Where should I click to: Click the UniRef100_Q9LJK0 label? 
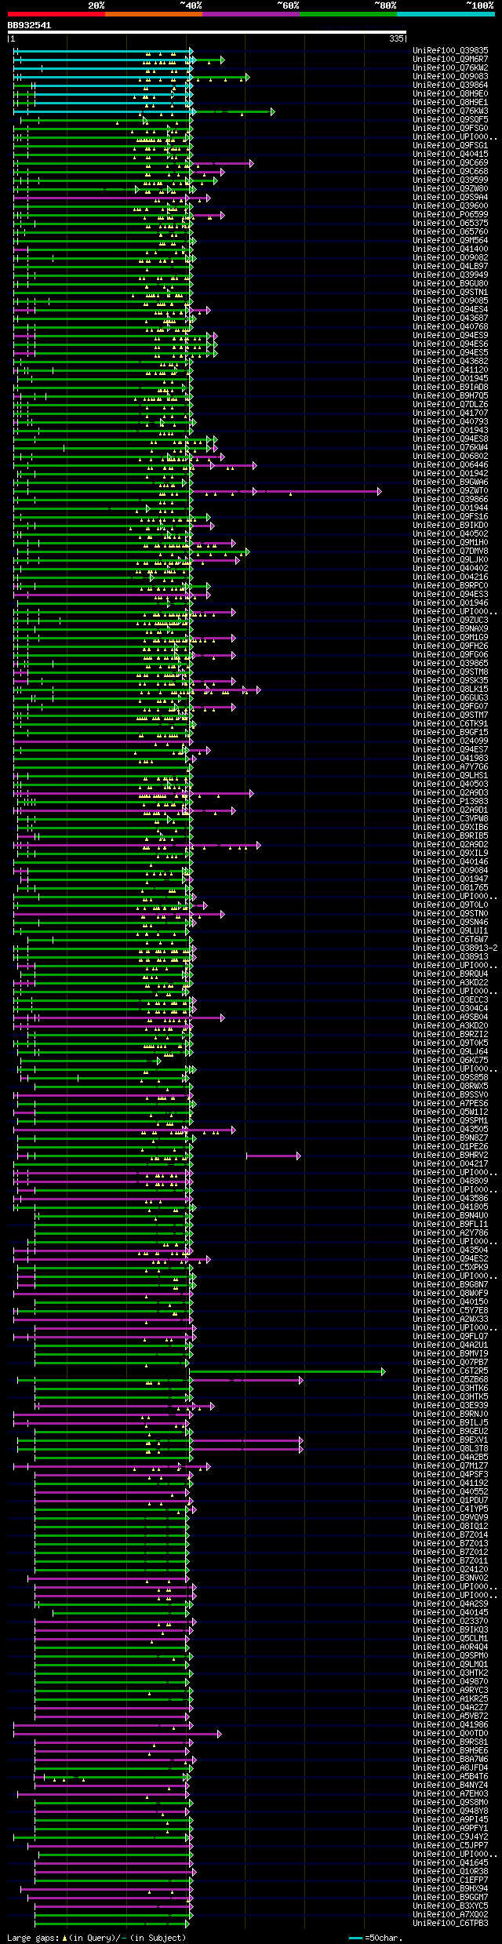tap(450, 560)
